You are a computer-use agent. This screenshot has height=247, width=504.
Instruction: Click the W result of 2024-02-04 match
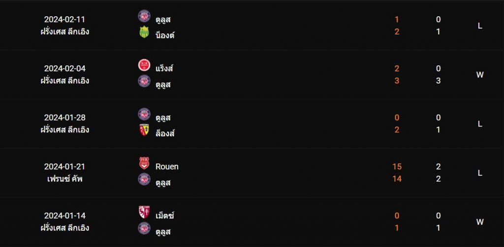tap(479, 75)
